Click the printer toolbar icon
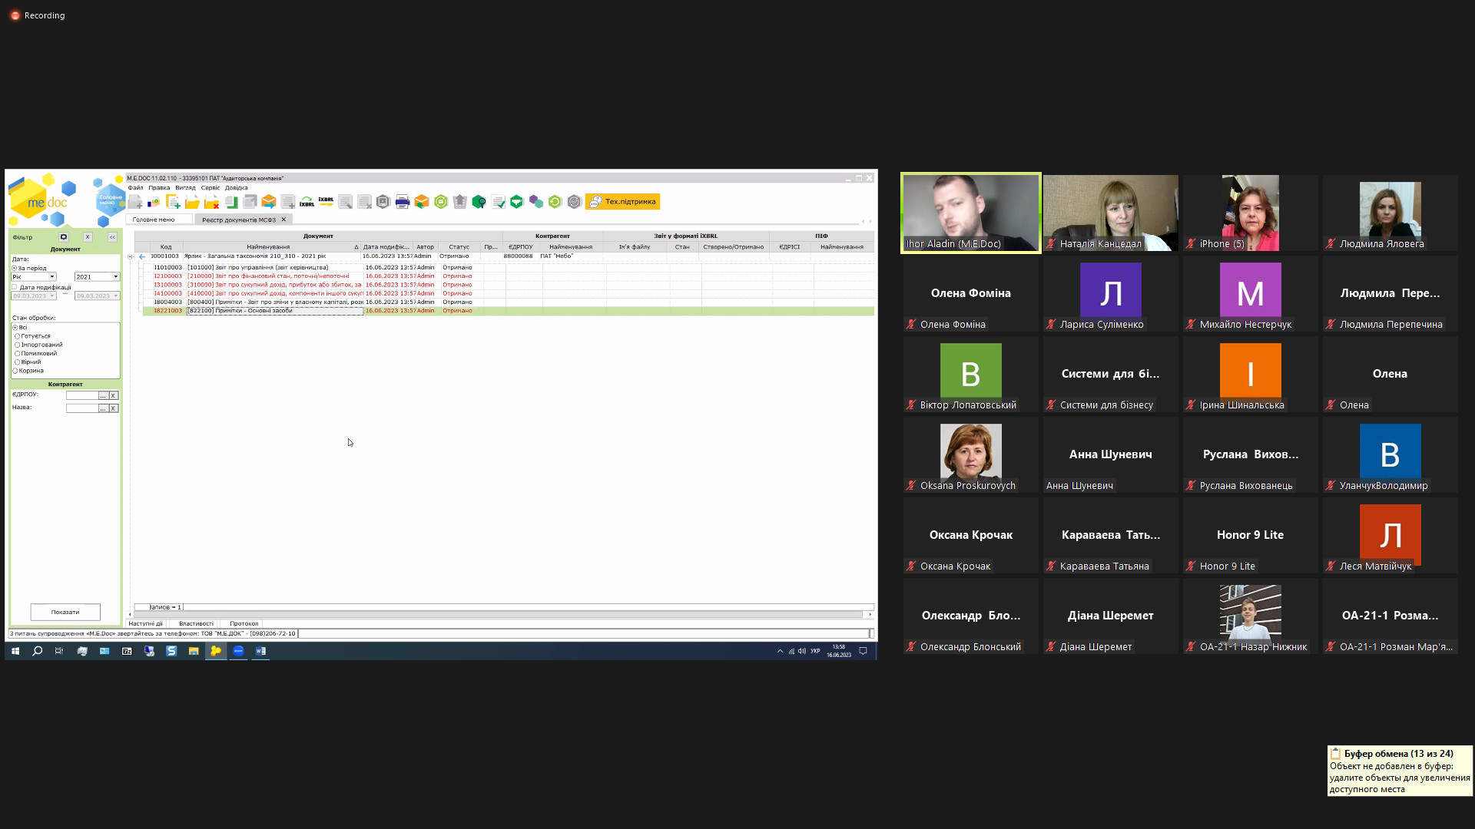 coord(403,202)
